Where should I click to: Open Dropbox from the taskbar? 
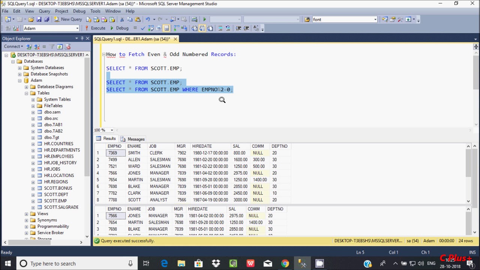(216, 264)
